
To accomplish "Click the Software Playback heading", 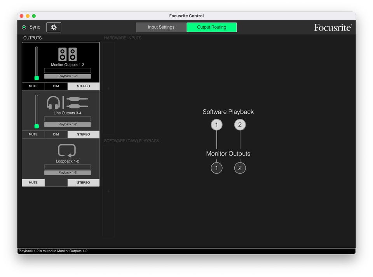I will pos(228,112).
